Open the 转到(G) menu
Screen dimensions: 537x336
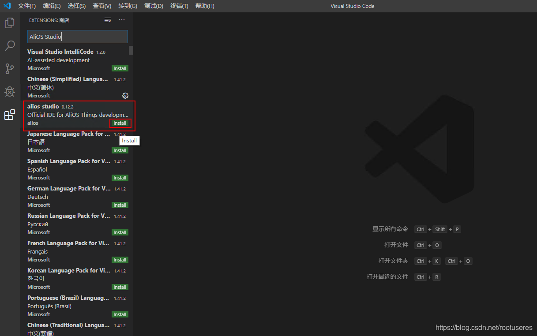[x=128, y=6]
